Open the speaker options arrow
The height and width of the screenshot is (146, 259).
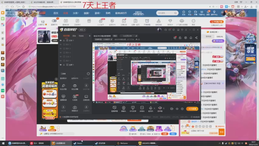(164, 108)
